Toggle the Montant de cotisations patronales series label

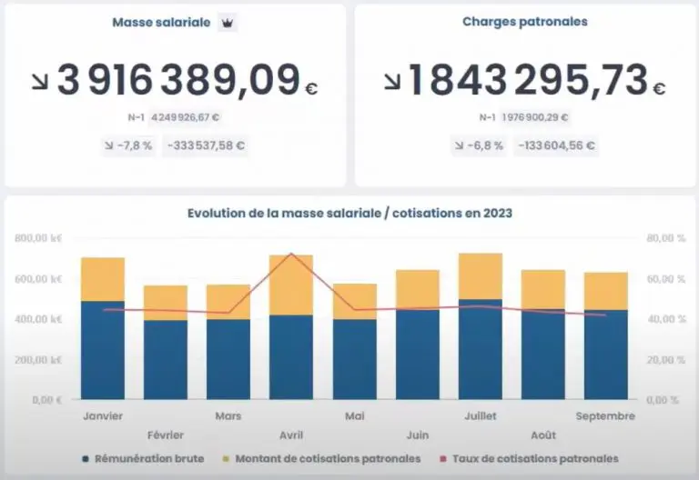[328, 459]
